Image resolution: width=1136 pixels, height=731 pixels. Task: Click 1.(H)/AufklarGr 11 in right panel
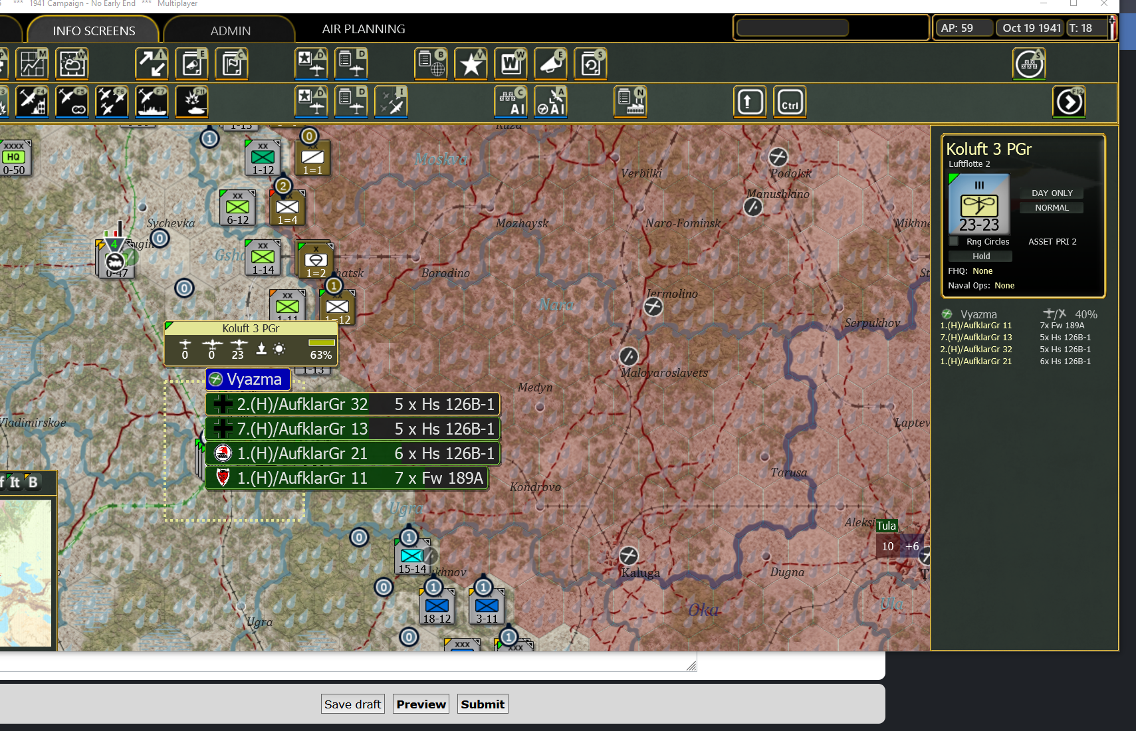click(976, 326)
